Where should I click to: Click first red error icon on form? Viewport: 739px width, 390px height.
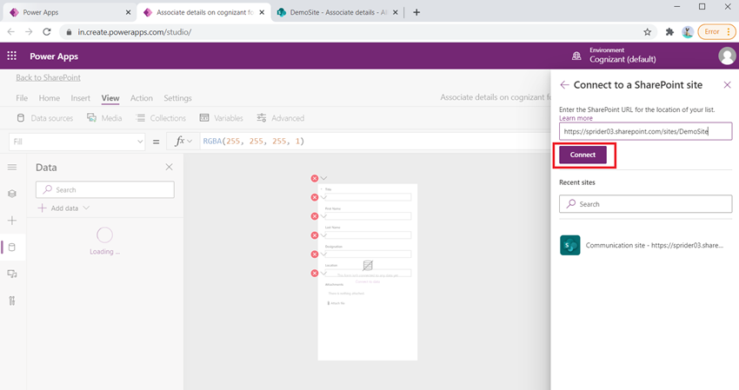315,178
